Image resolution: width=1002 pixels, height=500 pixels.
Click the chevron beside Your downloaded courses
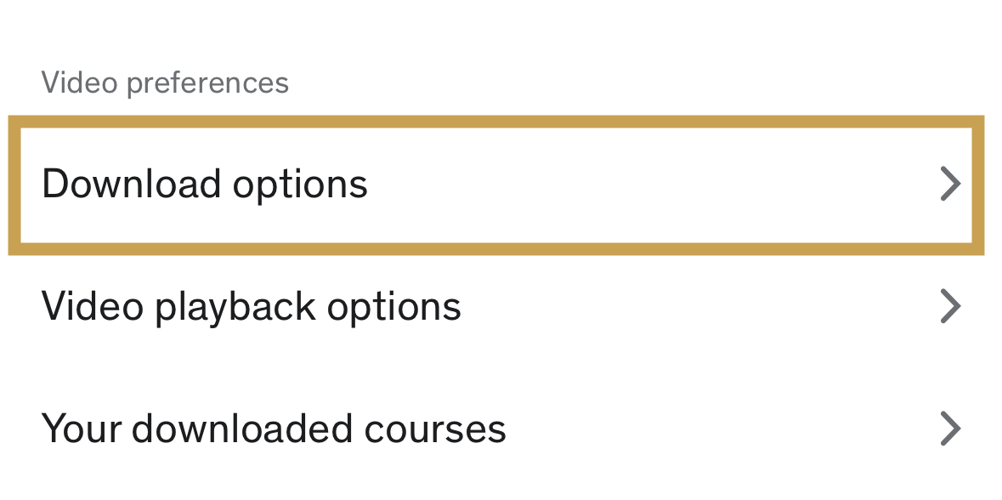[950, 429]
